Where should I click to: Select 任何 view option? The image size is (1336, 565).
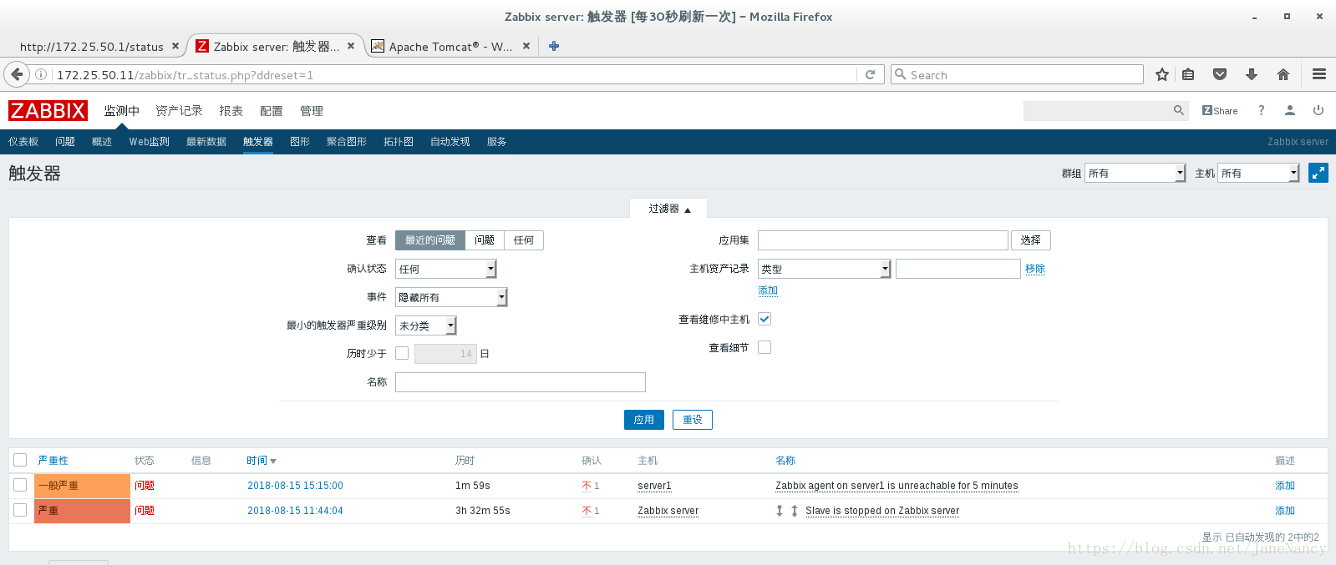point(524,240)
